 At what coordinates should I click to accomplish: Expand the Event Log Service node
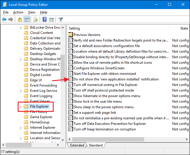coord(20,91)
